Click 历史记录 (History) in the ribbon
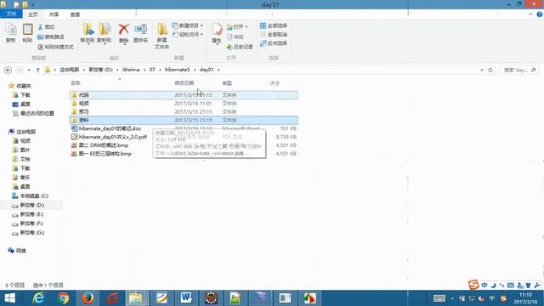The height and width of the screenshot is (306, 544). [x=240, y=47]
